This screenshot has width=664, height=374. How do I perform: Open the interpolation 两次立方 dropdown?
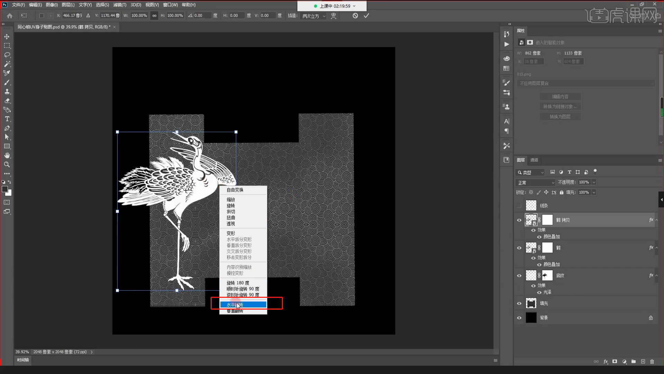click(x=314, y=16)
